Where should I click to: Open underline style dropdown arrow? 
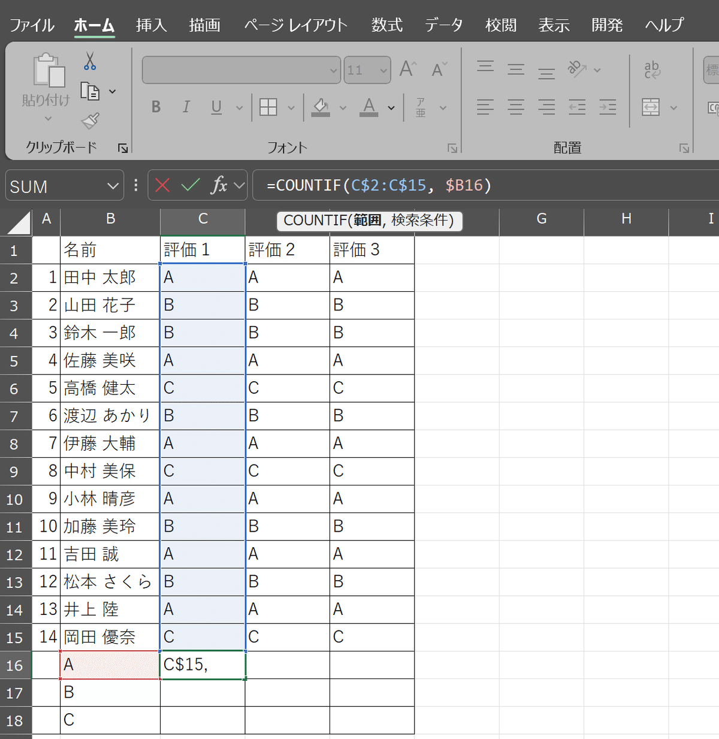[240, 108]
